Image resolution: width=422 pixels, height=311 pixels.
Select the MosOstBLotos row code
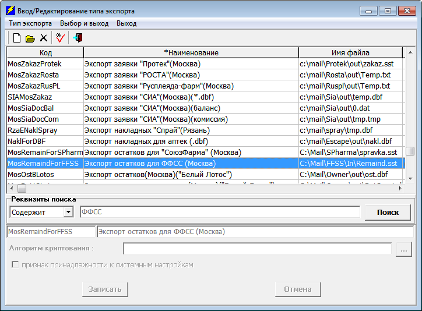45,175
